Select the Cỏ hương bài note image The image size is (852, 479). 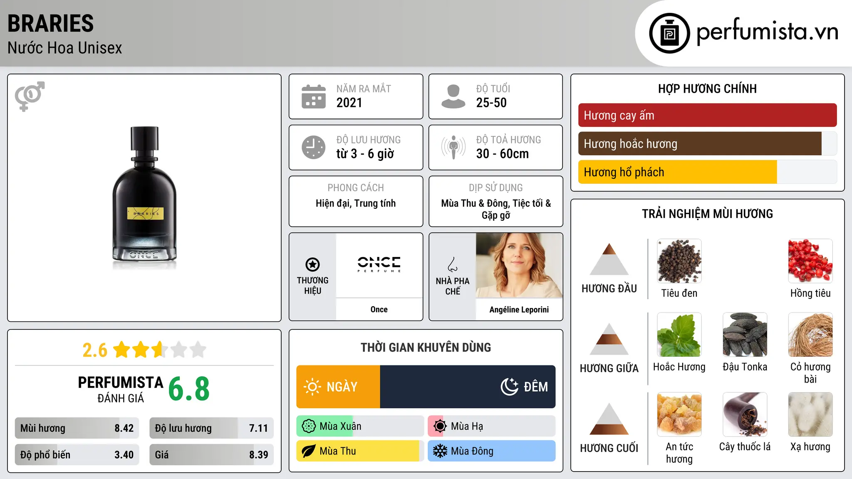(810, 335)
